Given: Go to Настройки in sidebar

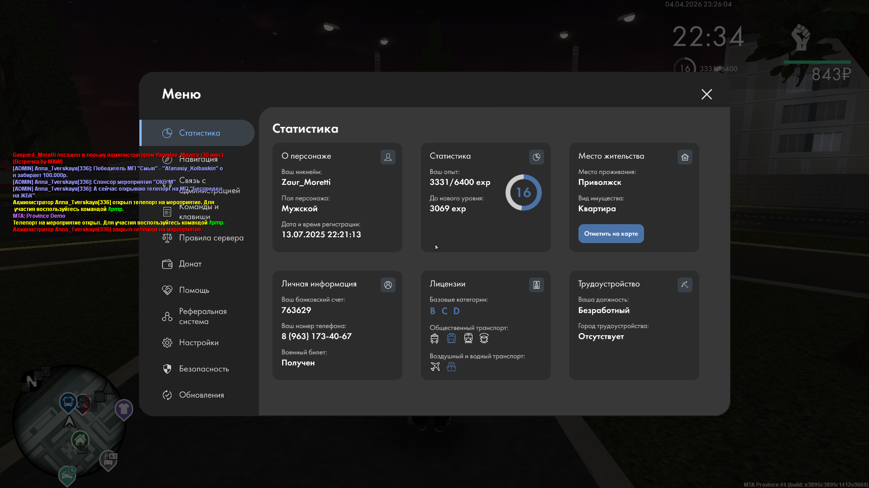Looking at the screenshot, I should pos(199,343).
